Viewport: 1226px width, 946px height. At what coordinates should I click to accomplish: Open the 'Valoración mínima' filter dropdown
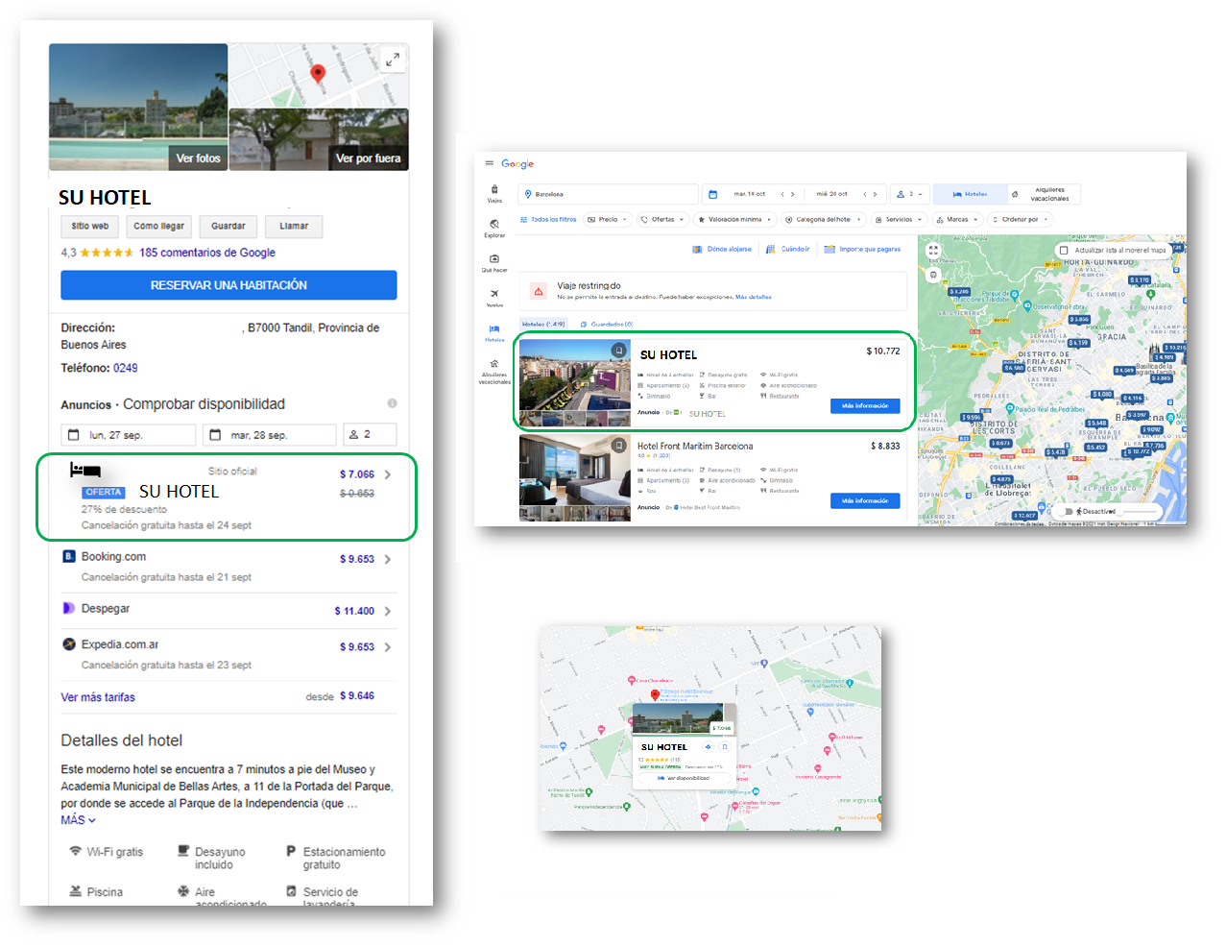pos(734,220)
